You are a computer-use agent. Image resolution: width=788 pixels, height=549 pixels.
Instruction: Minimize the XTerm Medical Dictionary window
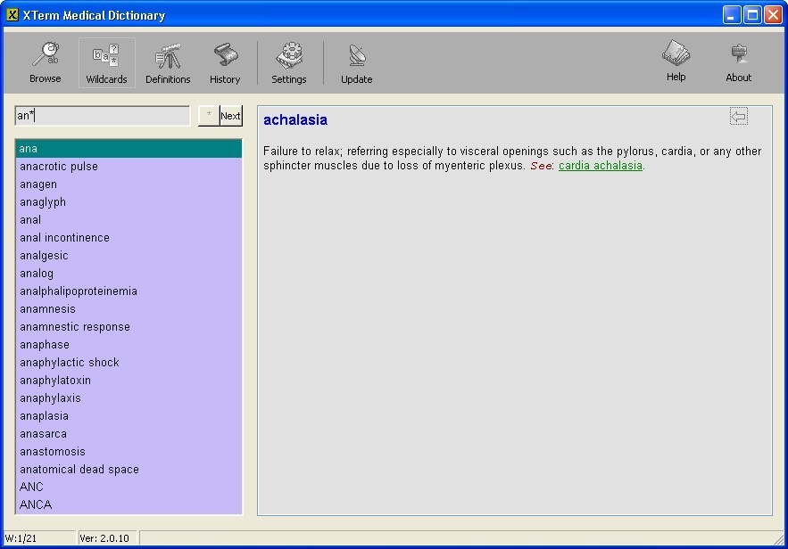(732, 15)
